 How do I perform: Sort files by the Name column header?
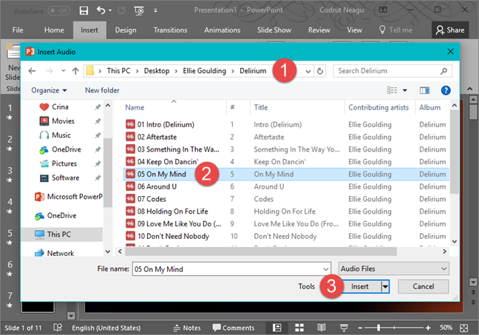[x=135, y=107]
